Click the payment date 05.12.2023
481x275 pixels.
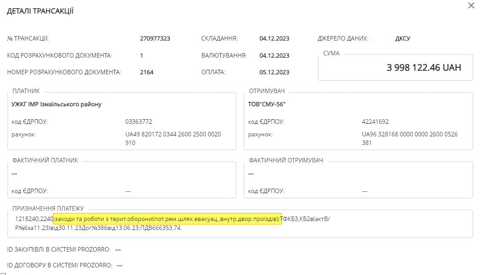[274, 72]
